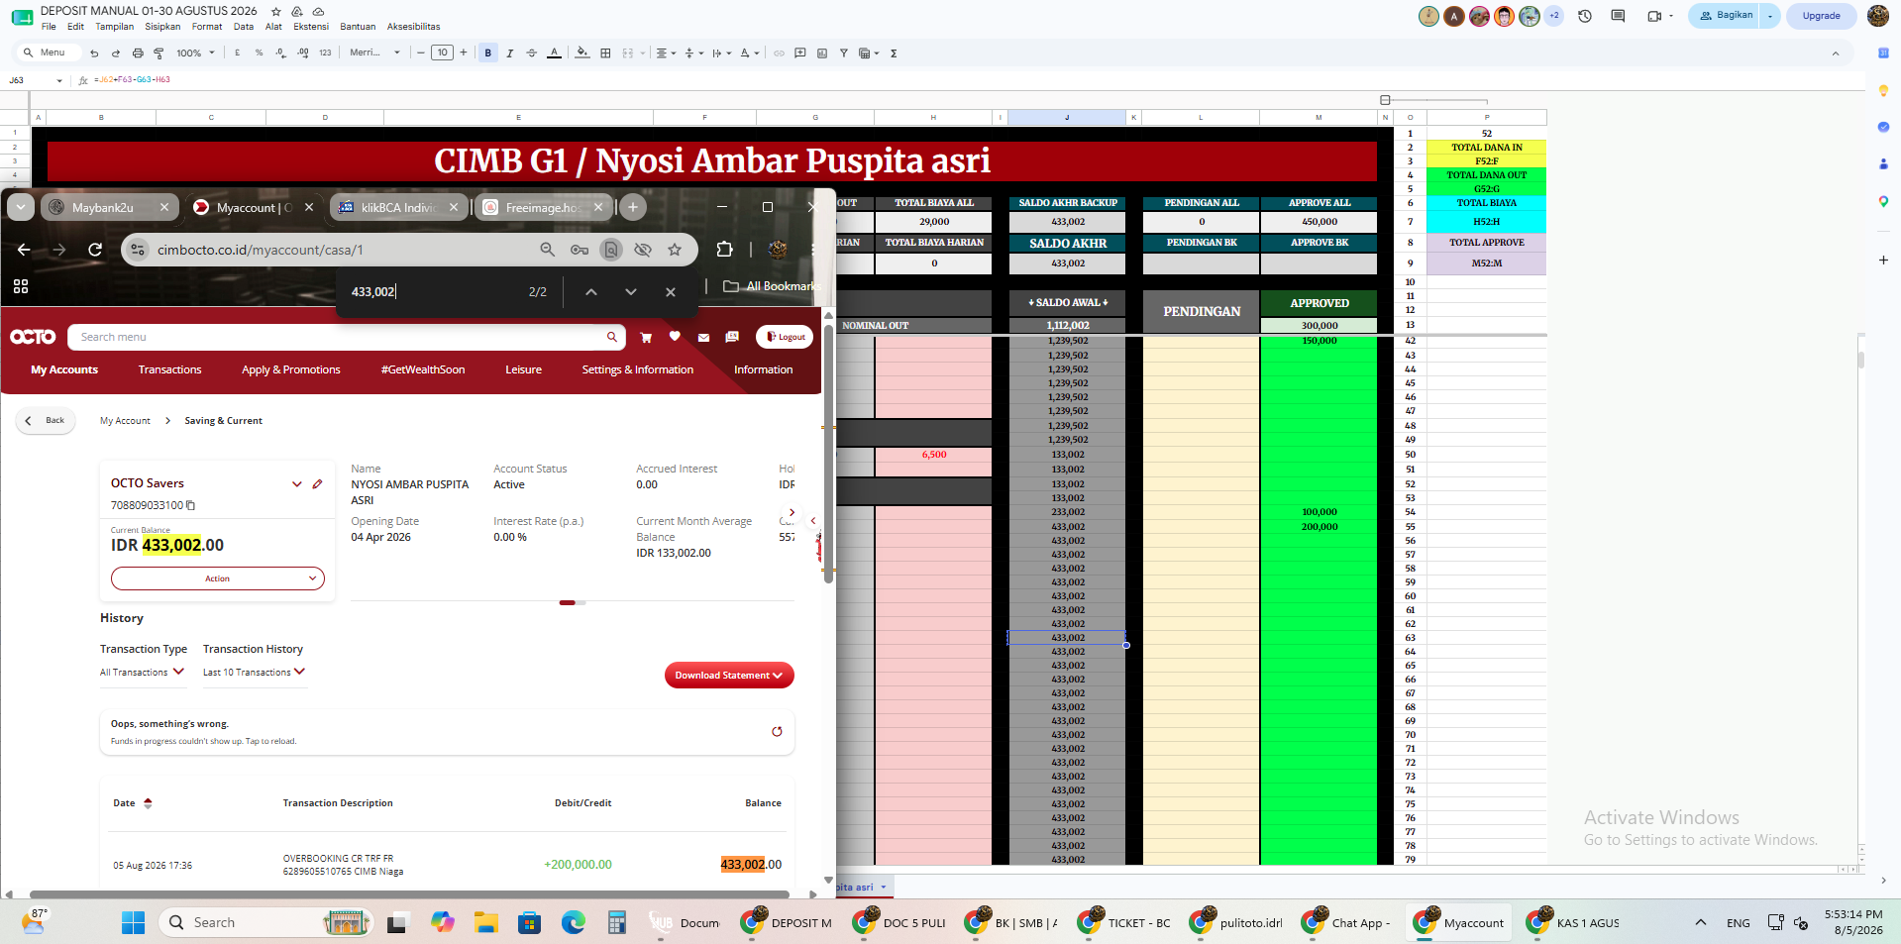Image resolution: width=1901 pixels, height=944 pixels.
Task: Click the font size box showing 10
Action: pos(442,53)
